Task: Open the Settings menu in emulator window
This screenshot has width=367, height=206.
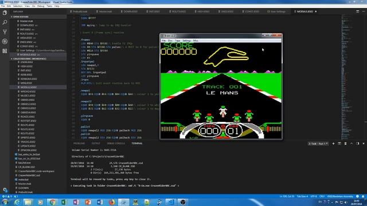Action: (x=186, y=41)
